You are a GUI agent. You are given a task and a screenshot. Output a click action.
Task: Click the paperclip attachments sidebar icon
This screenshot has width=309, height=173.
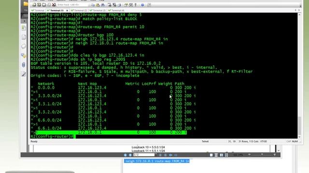point(24,65)
